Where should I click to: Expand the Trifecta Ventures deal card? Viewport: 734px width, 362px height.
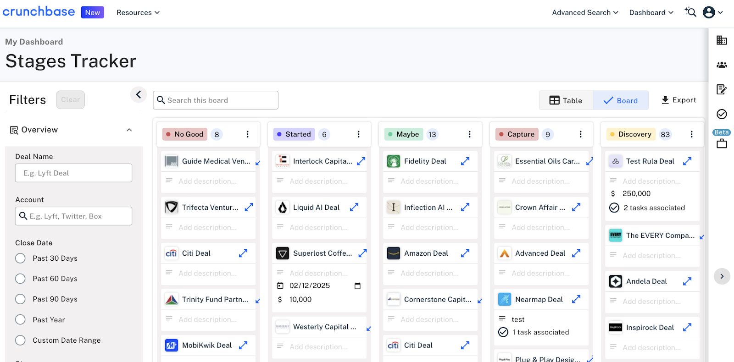coord(249,208)
